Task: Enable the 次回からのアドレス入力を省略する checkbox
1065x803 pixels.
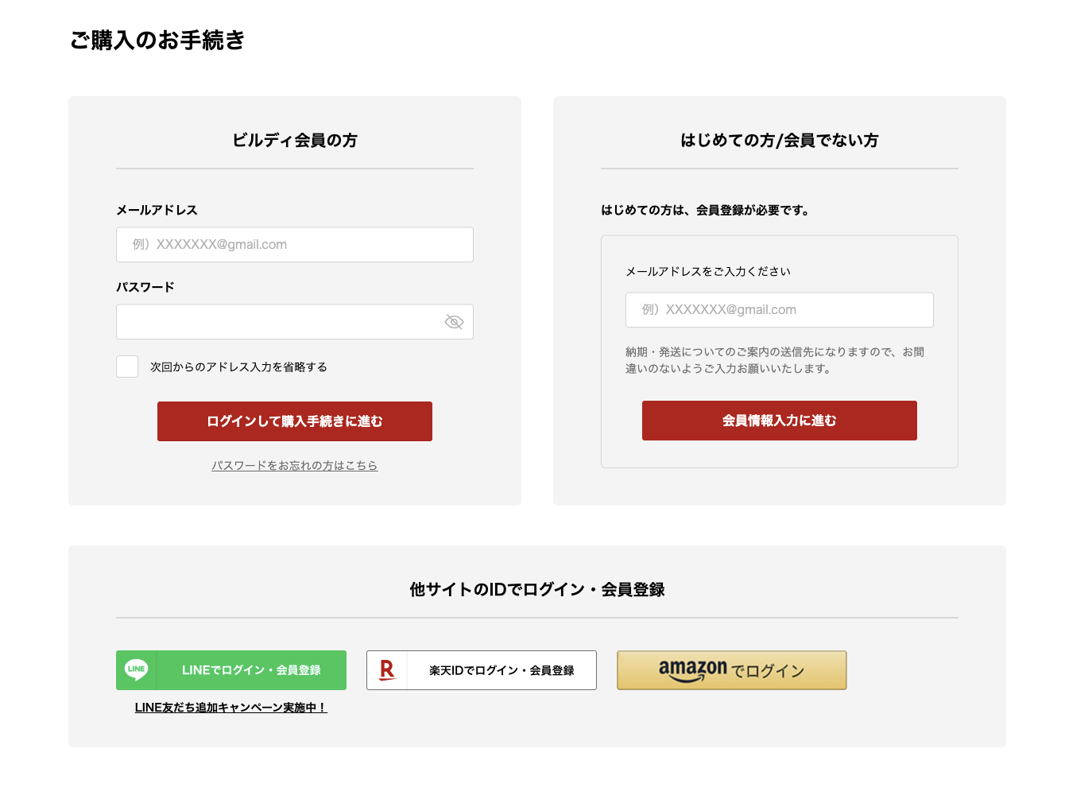Action: pyautogui.click(x=127, y=367)
